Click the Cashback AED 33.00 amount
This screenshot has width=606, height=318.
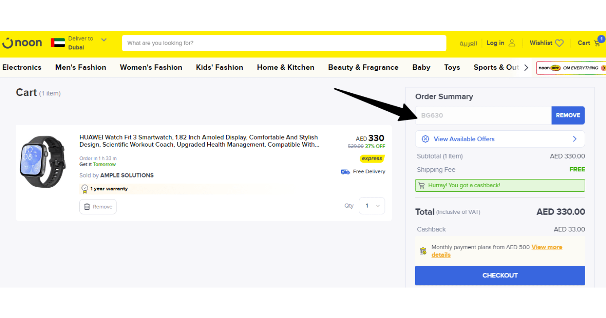(569, 229)
